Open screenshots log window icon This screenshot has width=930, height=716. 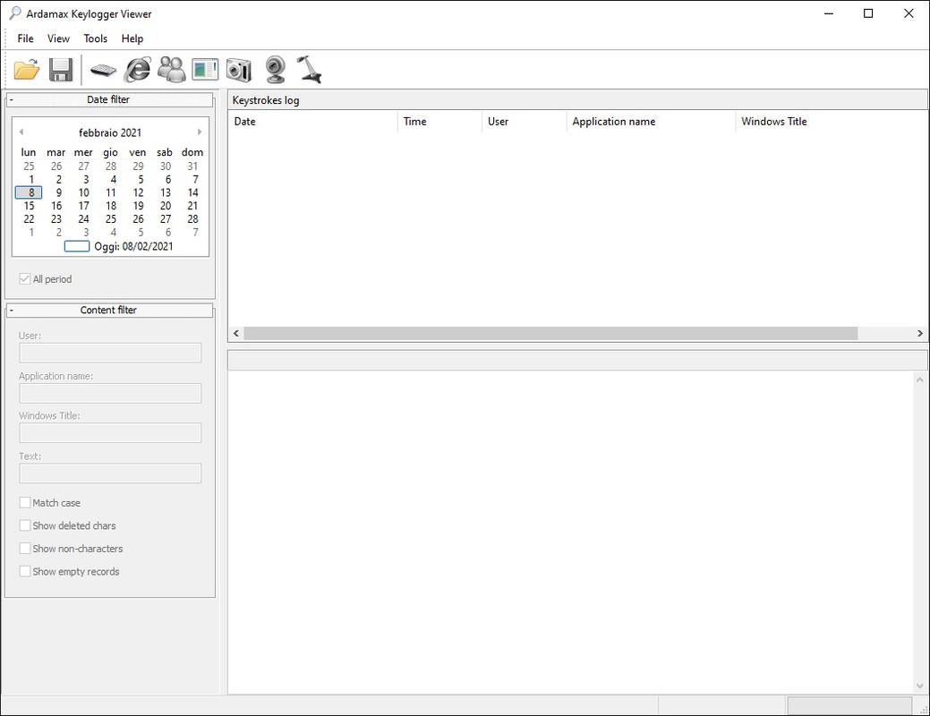[x=205, y=70]
